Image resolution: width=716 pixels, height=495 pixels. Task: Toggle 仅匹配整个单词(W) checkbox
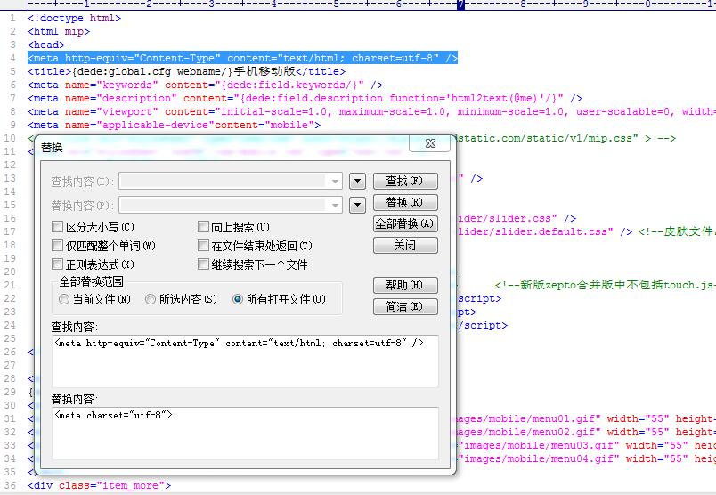point(58,246)
